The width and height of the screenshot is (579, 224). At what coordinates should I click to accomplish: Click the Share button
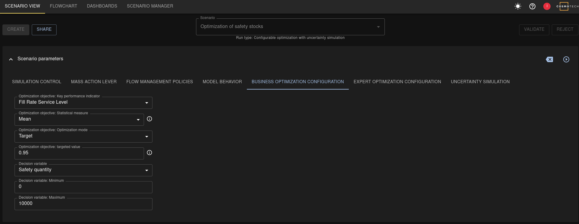44,30
